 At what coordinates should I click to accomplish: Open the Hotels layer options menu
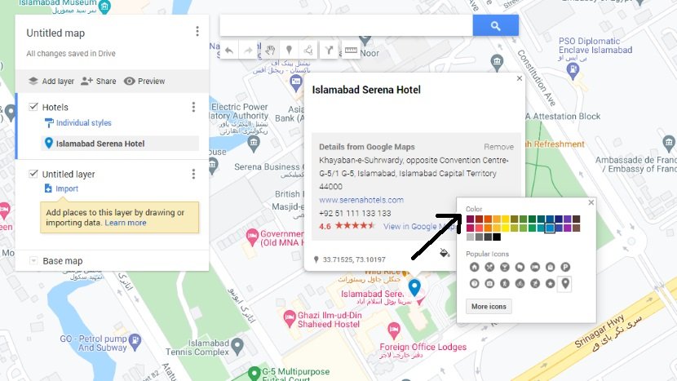point(193,107)
